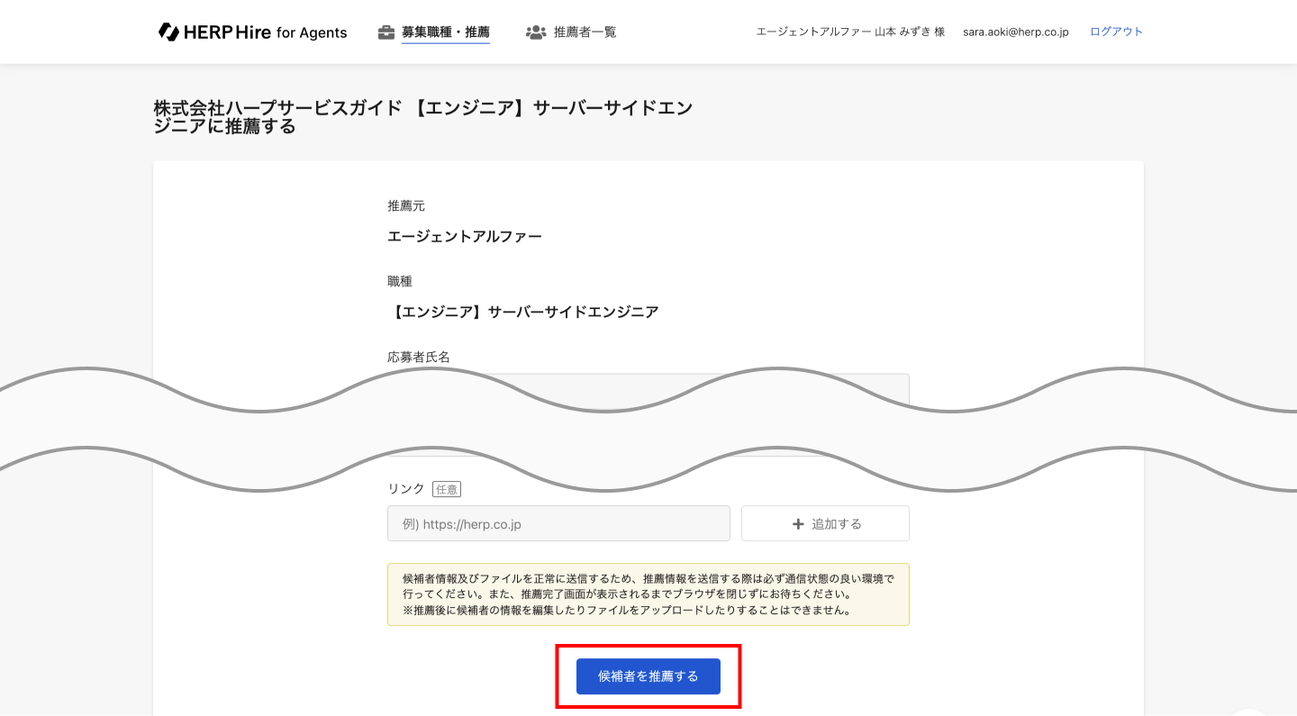Click the 推薦元 label

pyautogui.click(x=406, y=206)
